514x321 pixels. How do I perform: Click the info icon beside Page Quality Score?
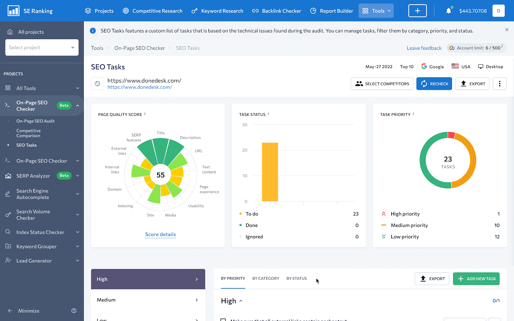pyautogui.click(x=145, y=114)
